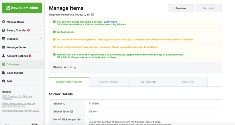Click 'Requests Remaining Today: 0/30' text
This screenshot has width=235, height=125.
click(69, 14)
